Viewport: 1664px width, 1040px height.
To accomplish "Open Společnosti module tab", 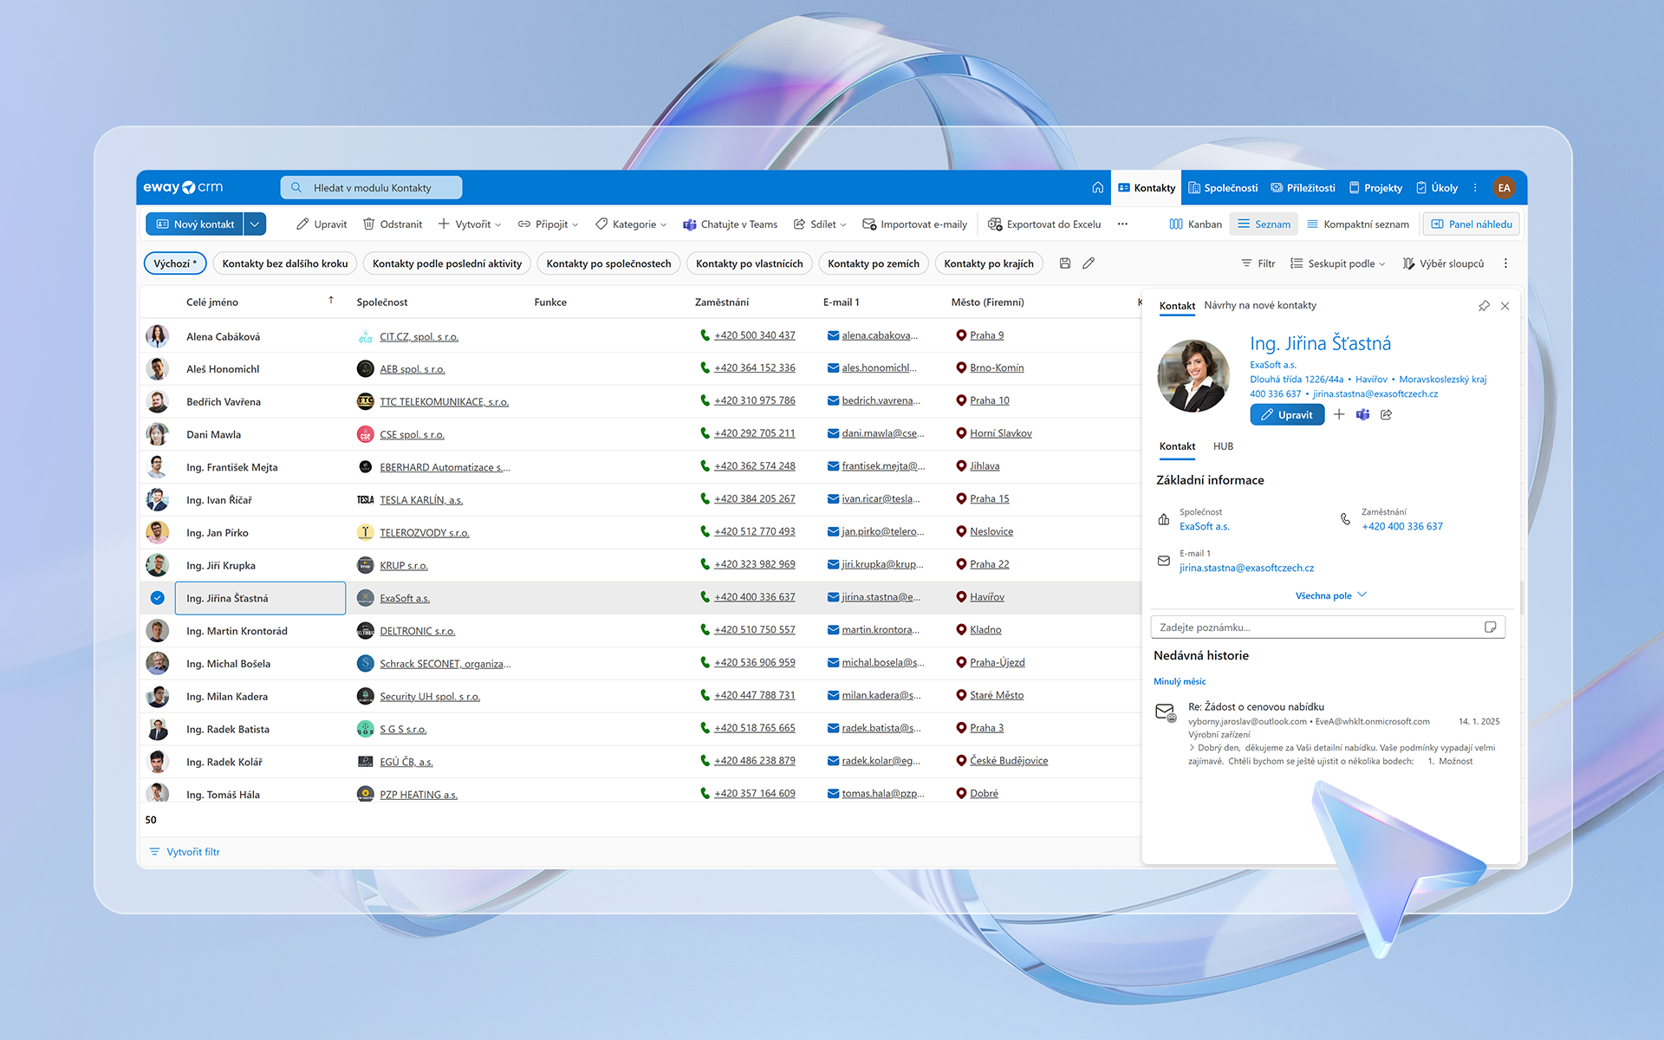I will tap(1222, 187).
